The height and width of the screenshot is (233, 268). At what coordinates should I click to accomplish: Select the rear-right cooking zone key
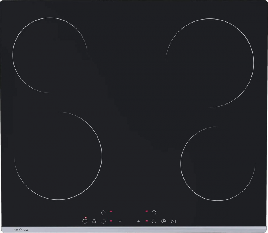pyautogui.click(x=154, y=213)
